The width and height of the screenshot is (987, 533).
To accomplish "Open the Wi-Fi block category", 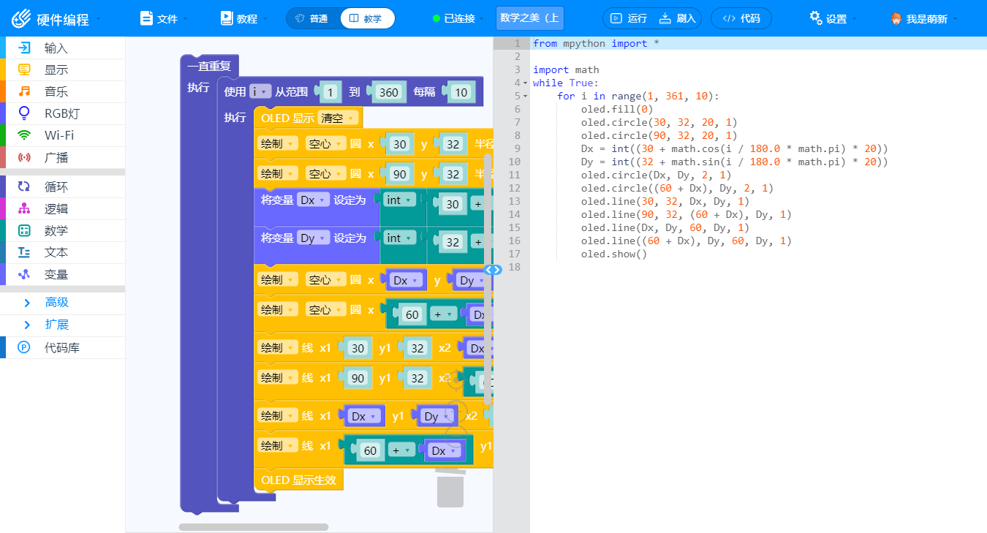I will tap(62, 135).
